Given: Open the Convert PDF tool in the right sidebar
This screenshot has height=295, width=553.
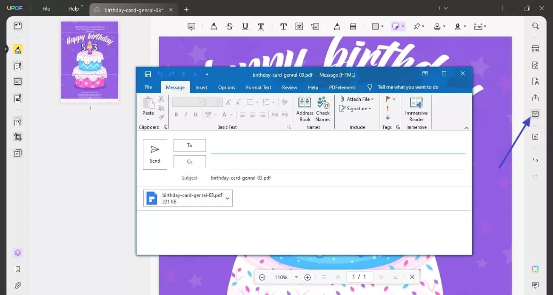Looking at the screenshot, I should coord(535,65).
